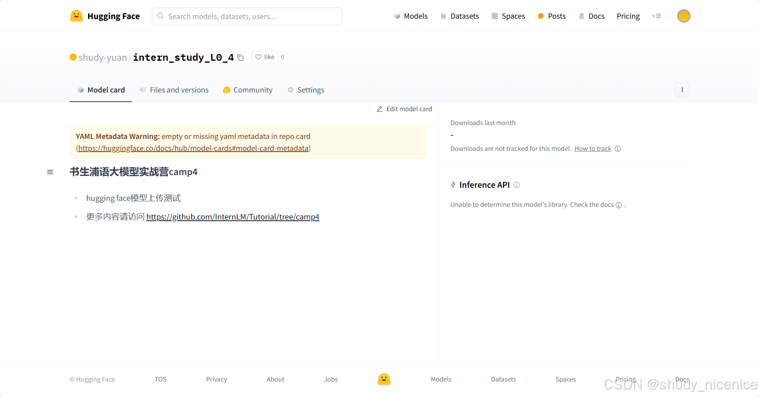The width and height of the screenshot is (759, 397).
Task: Click the like count number 0
Action: click(283, 57)
